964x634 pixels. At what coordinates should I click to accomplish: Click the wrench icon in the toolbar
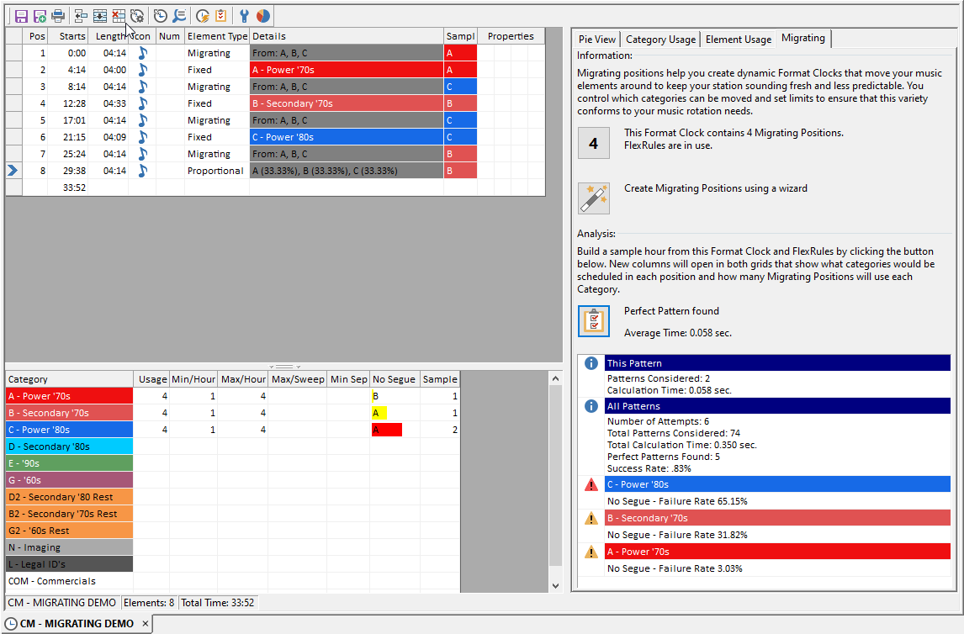click(245, 16)
